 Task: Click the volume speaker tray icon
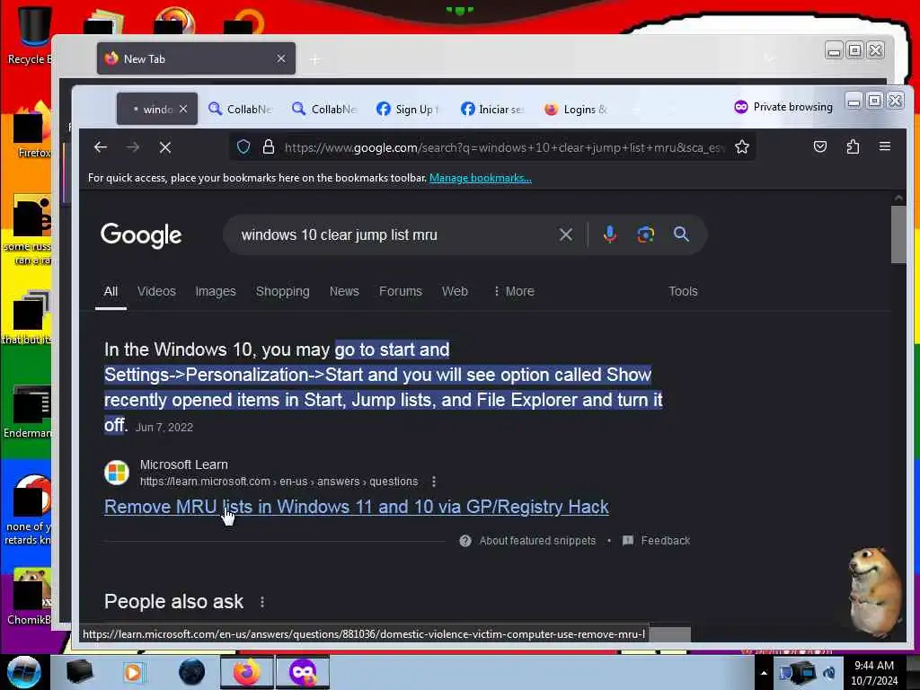click(x=829, y=673)
